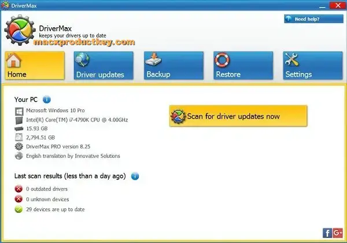
Task: Open the Backup tab
Action: 173,65
